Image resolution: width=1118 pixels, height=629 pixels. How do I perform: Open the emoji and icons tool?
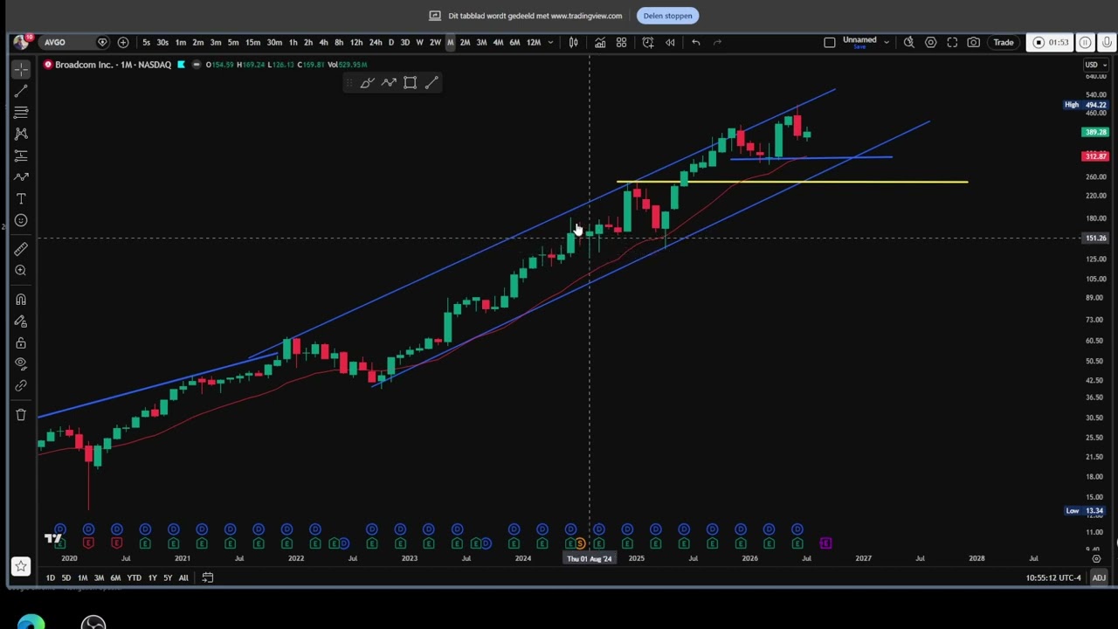(21, 220)
